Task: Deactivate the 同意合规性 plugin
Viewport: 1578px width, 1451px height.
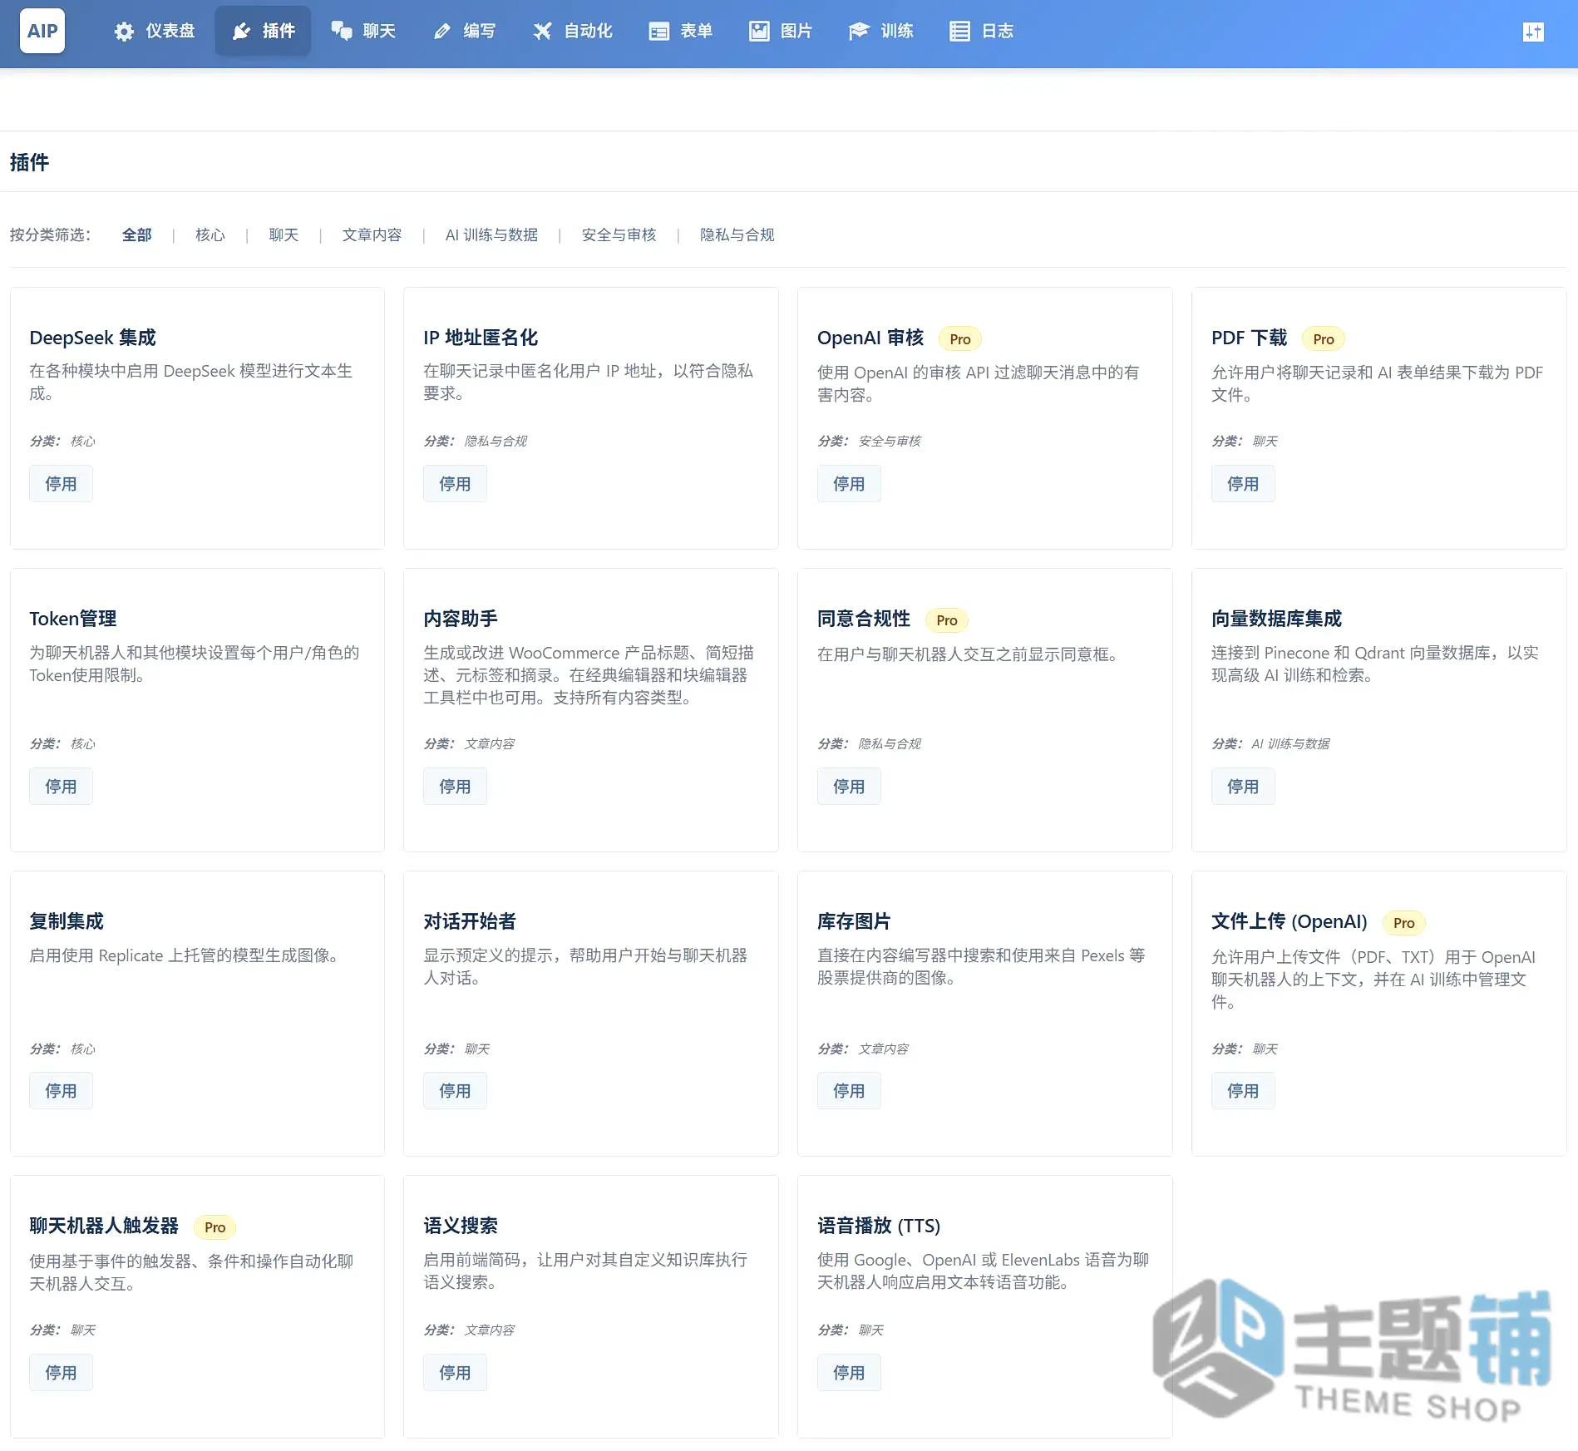Action: point(849,787)
